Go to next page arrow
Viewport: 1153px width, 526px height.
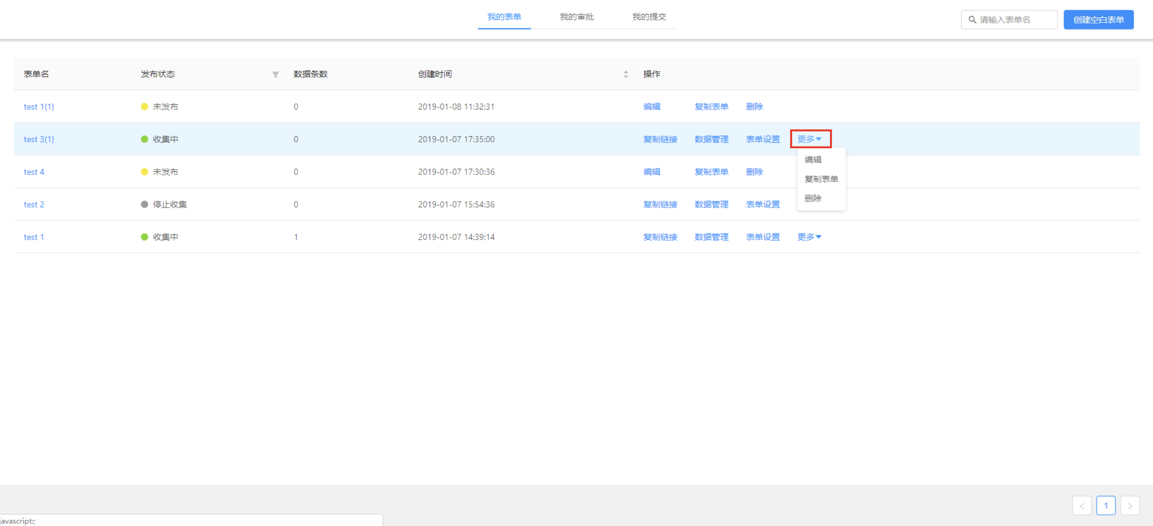pyautogui.click(x=1130, y=506)
